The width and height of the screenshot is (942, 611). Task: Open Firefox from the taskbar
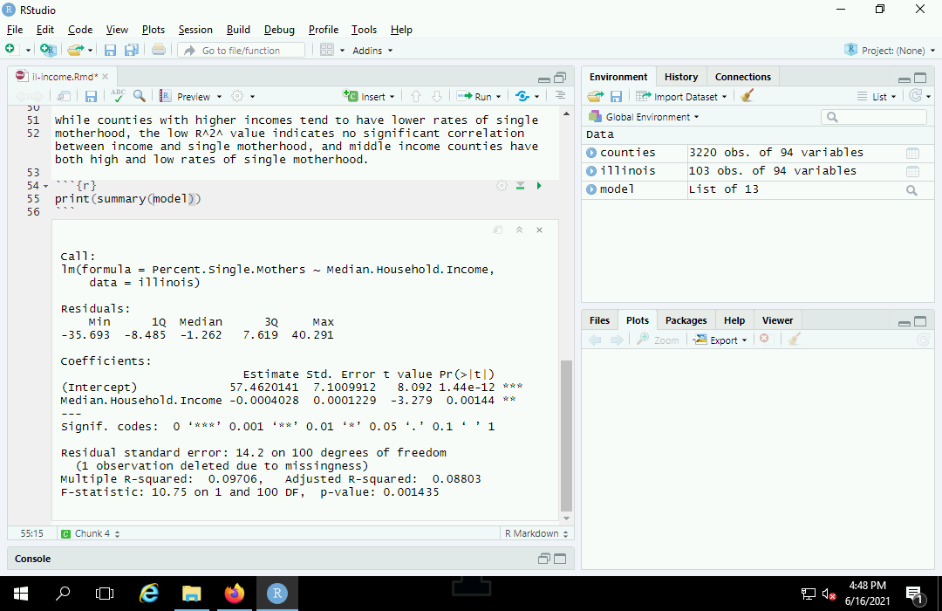(x=235, y=594)
